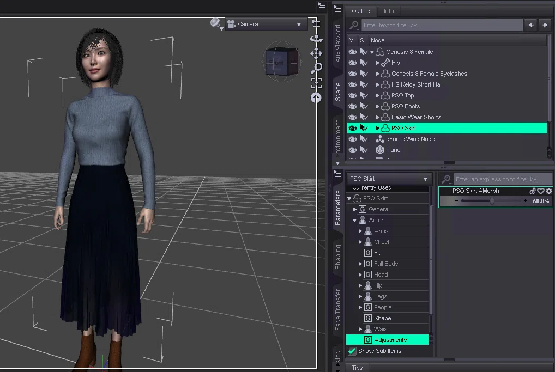
Task: Collapse the Actor property group
Action: [x=354, y=220]
